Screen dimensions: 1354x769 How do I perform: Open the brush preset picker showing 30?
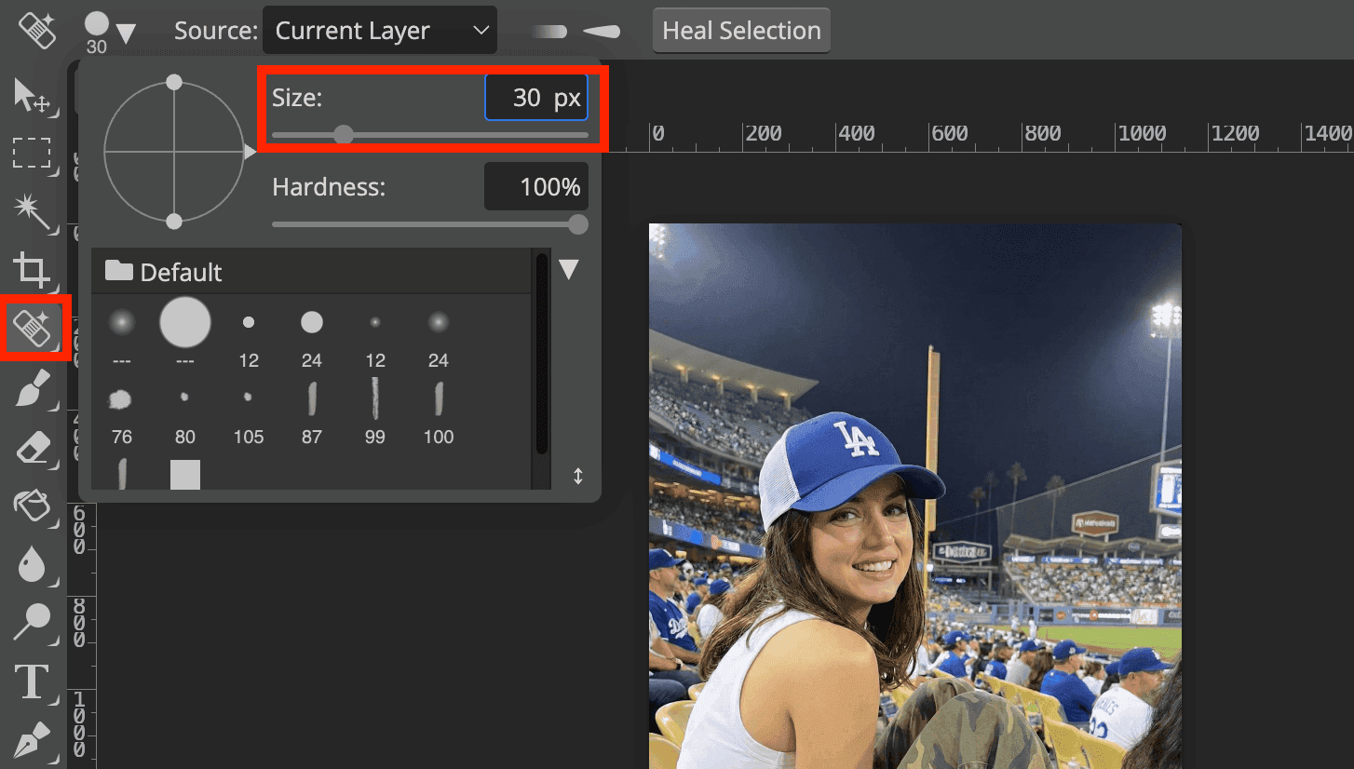(x=109, y=32)
